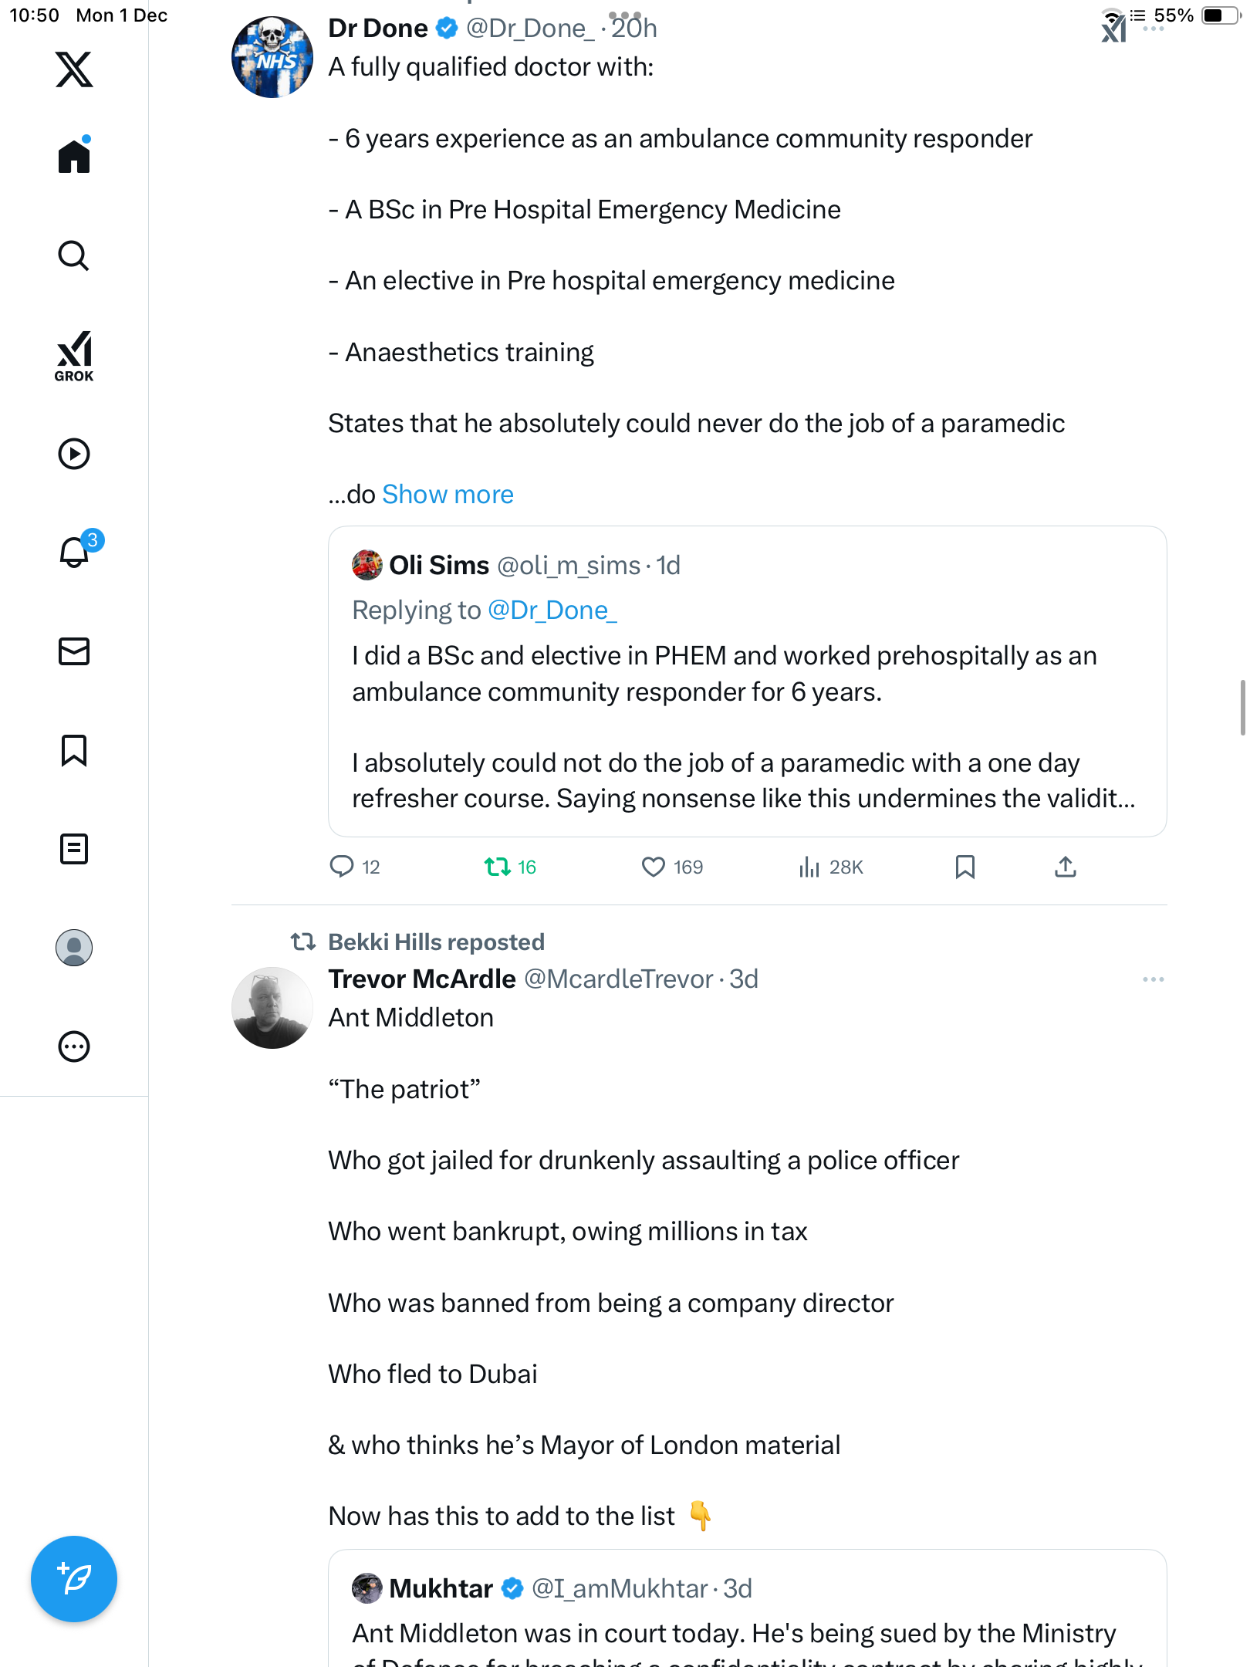Open the Search page
1250x1667 pixels.
coord(74,256)
